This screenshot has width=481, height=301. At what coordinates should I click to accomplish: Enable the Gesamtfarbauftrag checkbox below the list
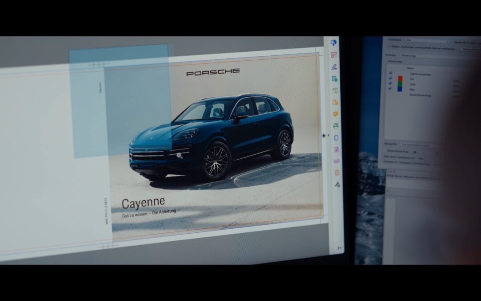[x=386, y=152]
